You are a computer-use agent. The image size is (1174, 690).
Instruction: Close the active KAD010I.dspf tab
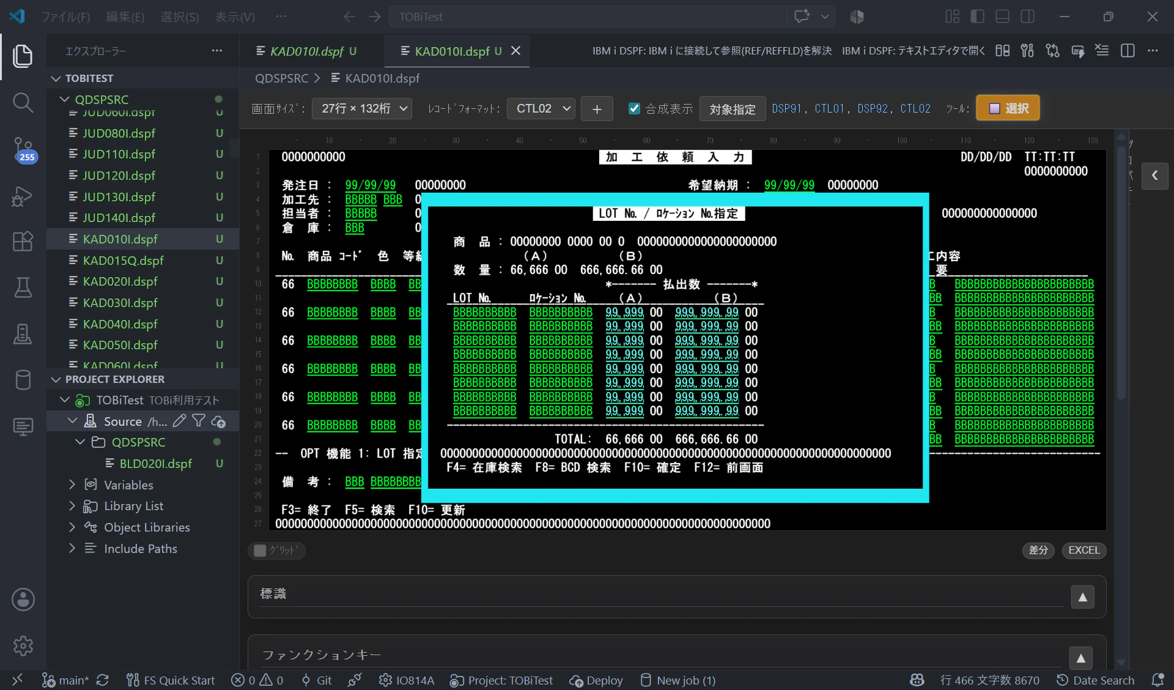click(x=515, y=51)
